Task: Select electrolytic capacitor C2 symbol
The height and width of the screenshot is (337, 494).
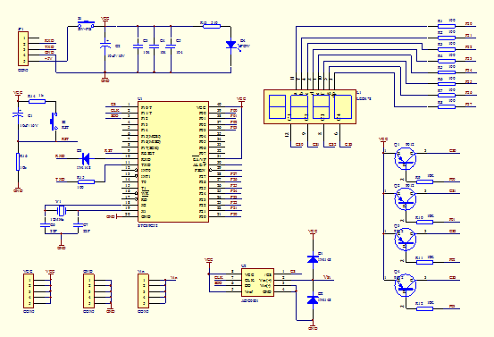Action: (105, 45)
